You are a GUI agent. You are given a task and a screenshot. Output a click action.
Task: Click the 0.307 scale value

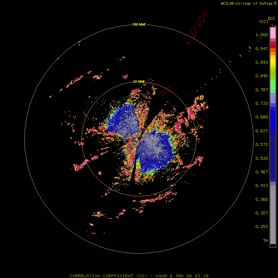click(x=262, y=213)
